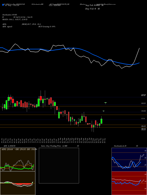The width and height of the screenshot is (147, 195).
Task: Click the latest green candle near 122.23
Action: [106, 103]
